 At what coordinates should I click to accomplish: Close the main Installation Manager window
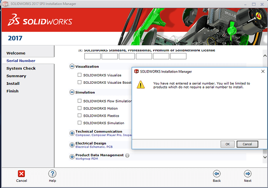click(x=262, y=4)
